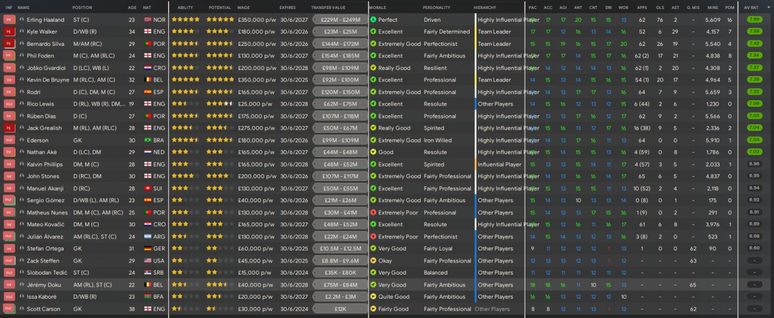Sort players by AGE column header
The width and height of the screenshot is (774, 318).
(132, 7)
